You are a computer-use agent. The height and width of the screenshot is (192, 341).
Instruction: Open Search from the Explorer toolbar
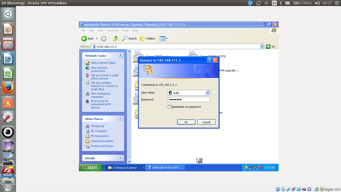(x=129, y=38)
